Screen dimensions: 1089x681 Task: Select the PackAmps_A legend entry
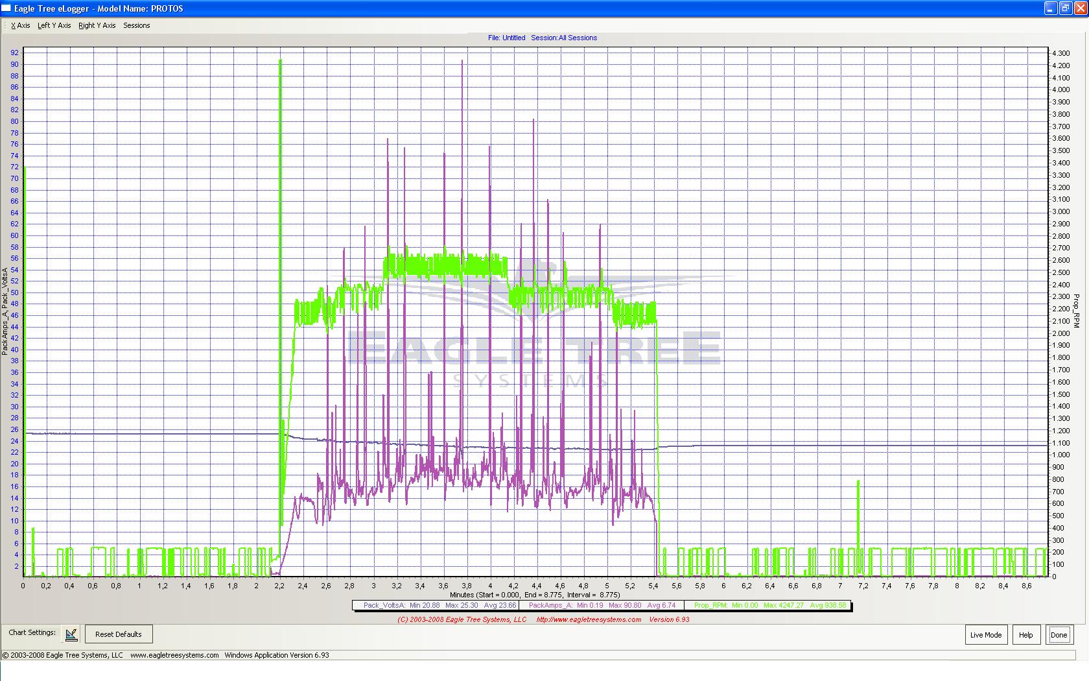[x=602, y=605]
